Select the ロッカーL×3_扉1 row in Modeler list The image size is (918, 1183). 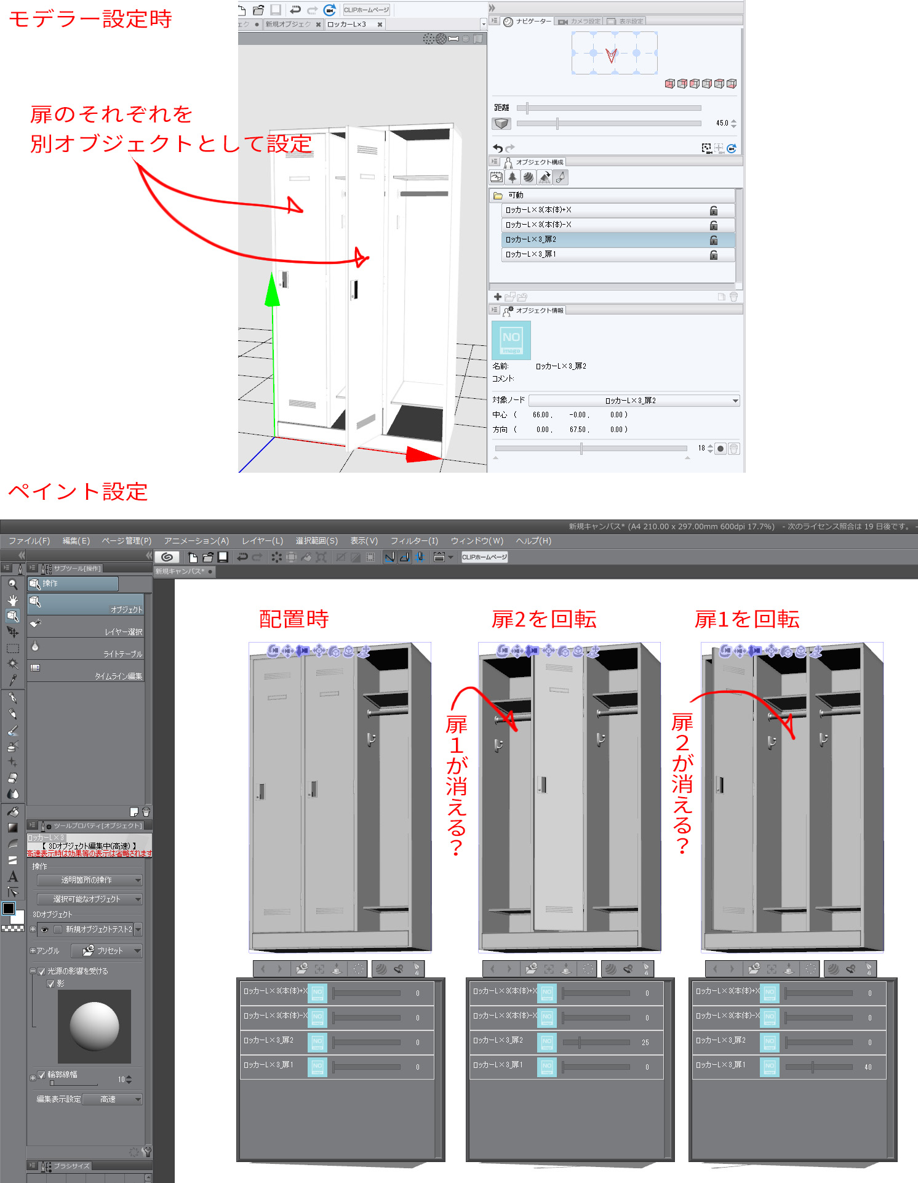pos(618,254)
